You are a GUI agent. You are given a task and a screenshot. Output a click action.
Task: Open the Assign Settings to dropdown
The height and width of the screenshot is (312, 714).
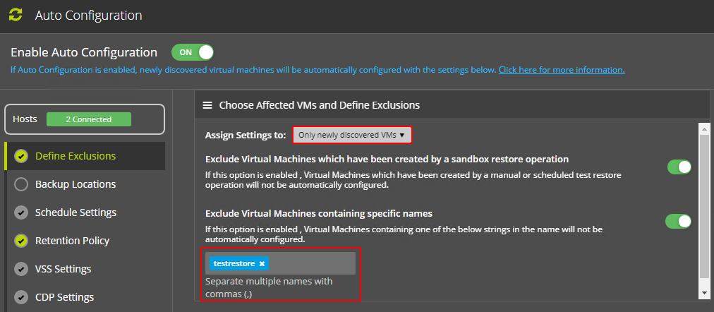[x=351, y=134]
